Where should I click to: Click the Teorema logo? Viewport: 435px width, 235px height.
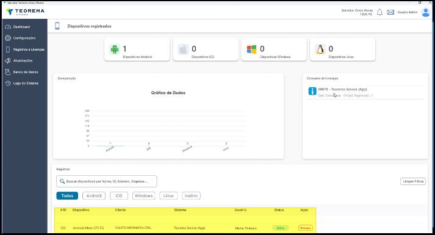tap(25, 12)
